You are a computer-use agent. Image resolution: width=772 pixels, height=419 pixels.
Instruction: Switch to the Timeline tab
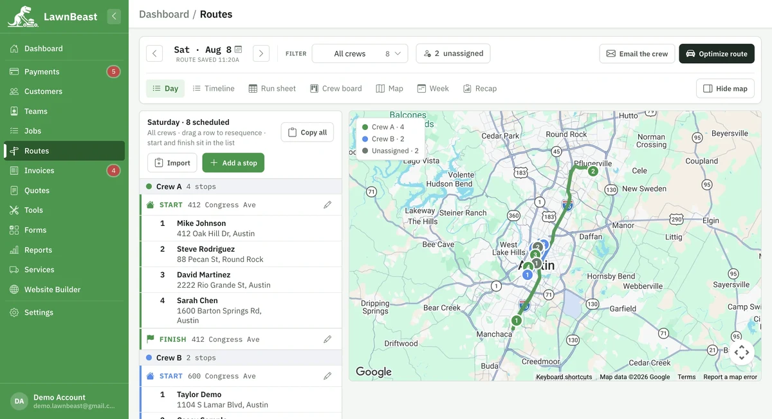[x=214, y=88]
